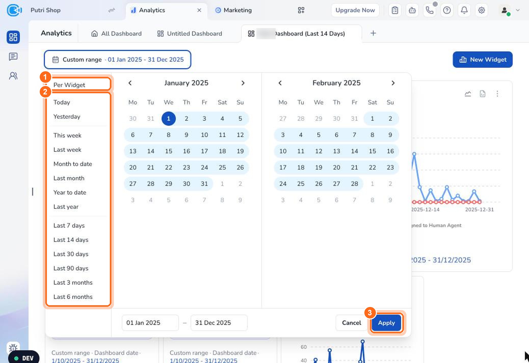Cancel the date range selection

pyautogui.click(x=351, y=323)
